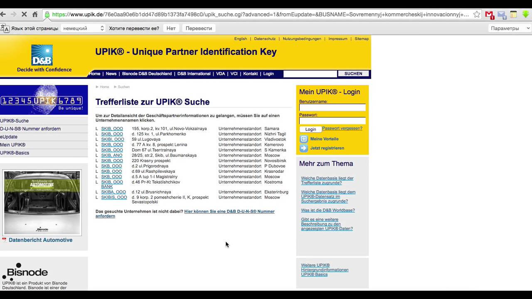Open SKIB, OOO result in Novosibirsk
The width and height of the screenshot is (532, 299).
point(112,161)
